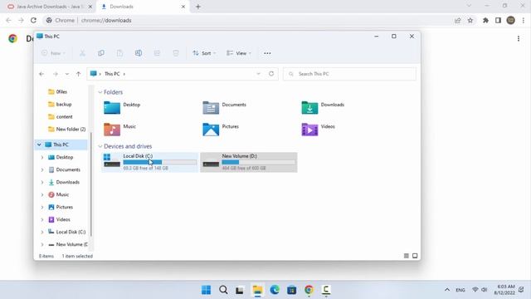Click the Cut icon in Explorer toolbar

click(x=82, y=53)
